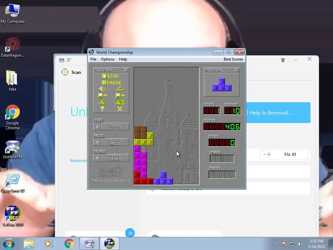333x250 pixels.
Task: Open local best scores podium icon
Action: 102,102
